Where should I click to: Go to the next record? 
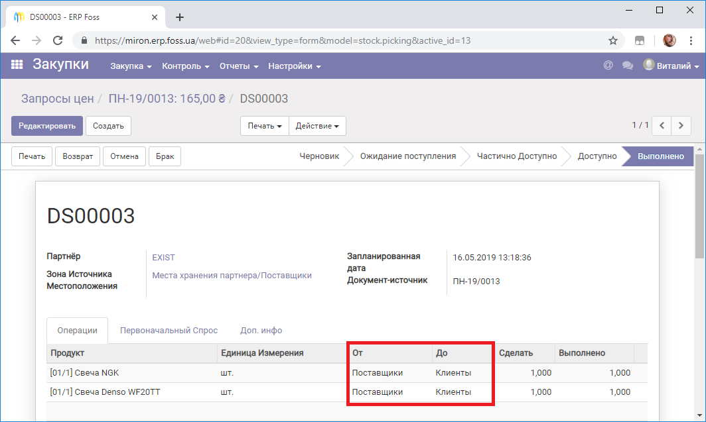pos(681,126)
